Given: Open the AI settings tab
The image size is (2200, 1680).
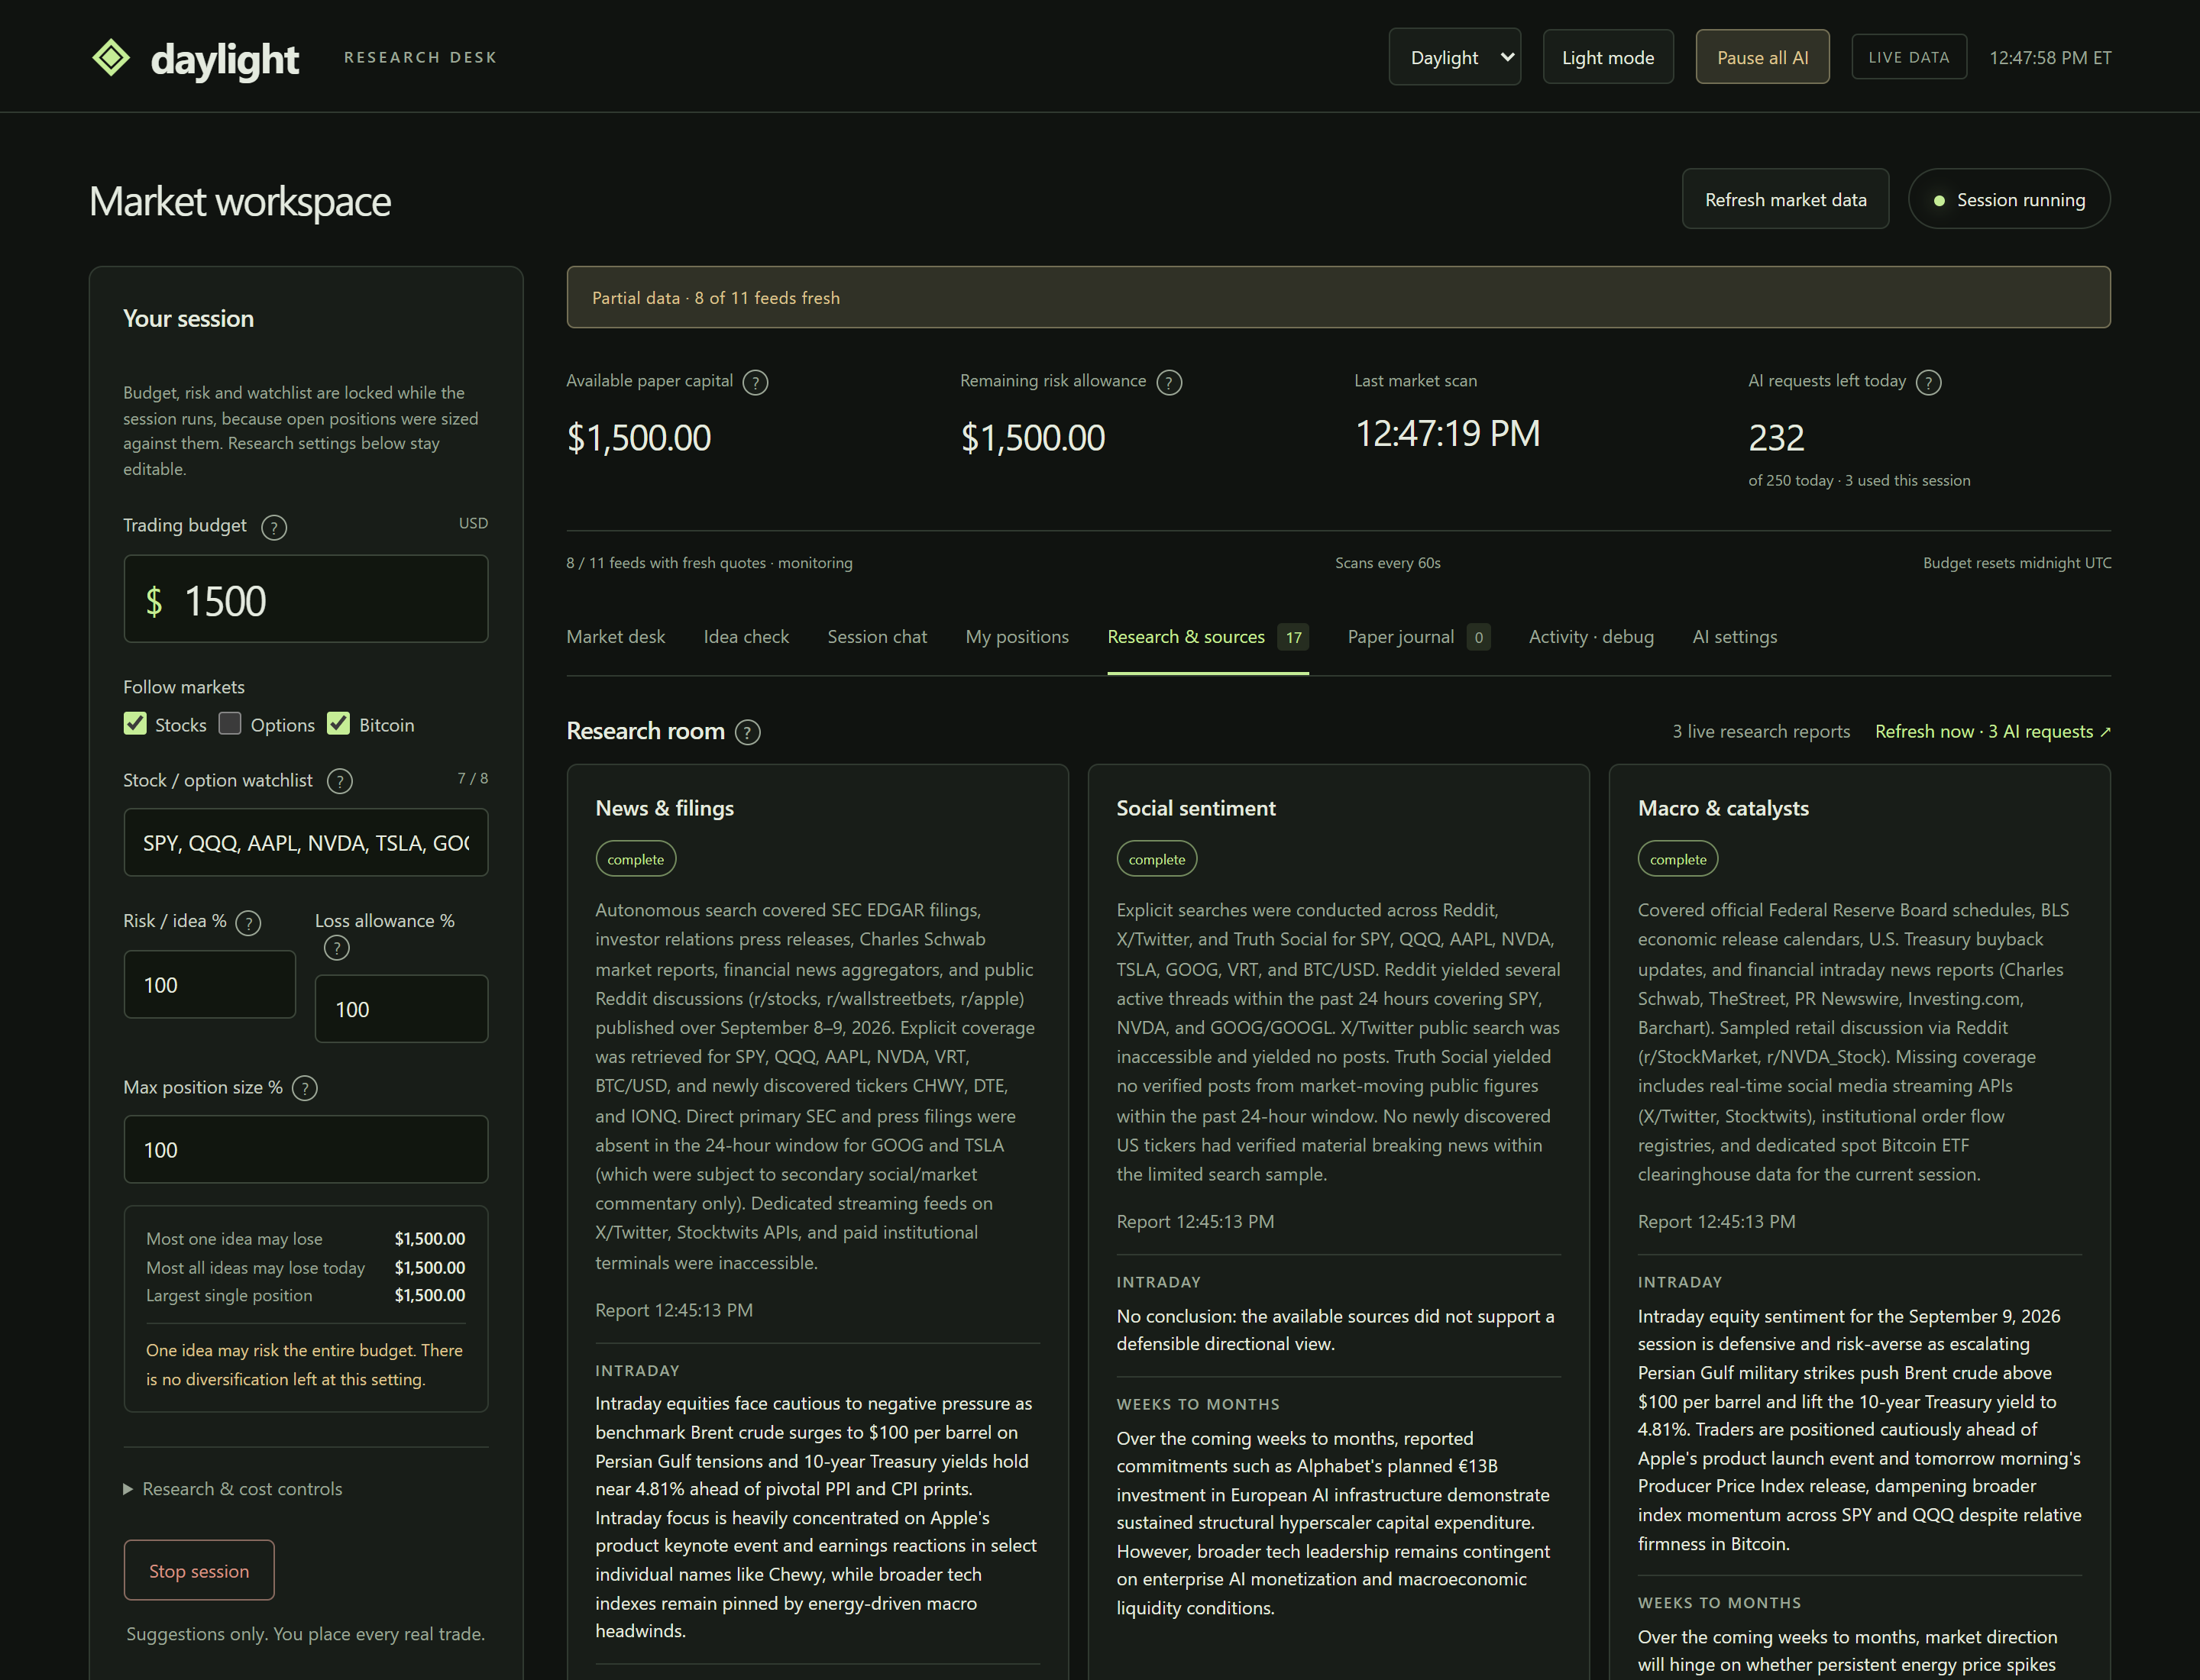Looking at the screenshot, I should pos(1734,637).
